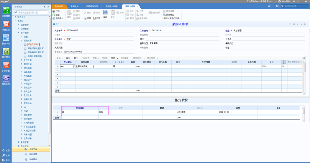Click the help question mark icon
The image size is (310, 163).
[277, 6]
